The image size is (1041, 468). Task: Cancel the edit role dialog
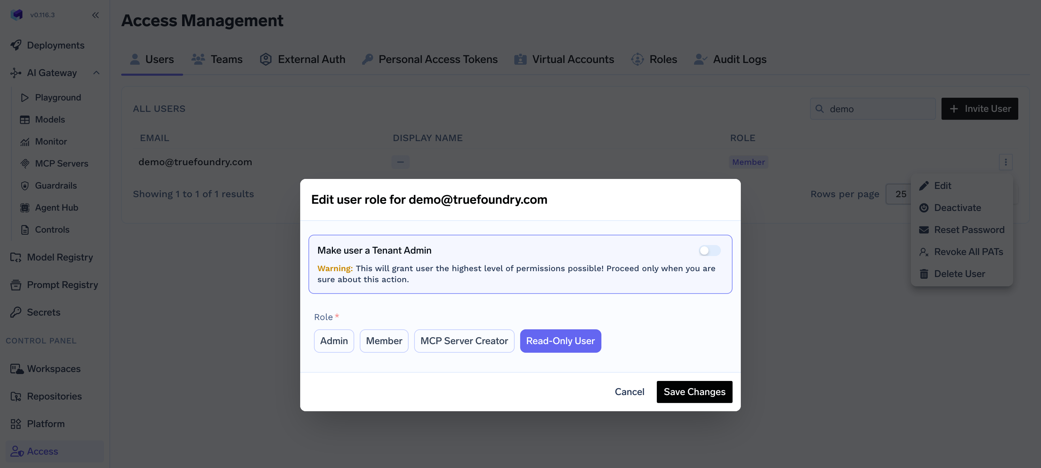[629, 392]
